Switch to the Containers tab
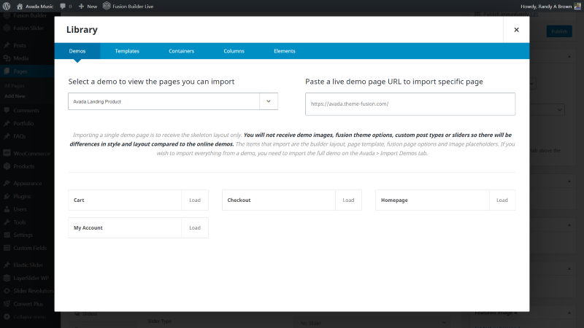This screenshot has height=328, width=584. tap(181, 51)
